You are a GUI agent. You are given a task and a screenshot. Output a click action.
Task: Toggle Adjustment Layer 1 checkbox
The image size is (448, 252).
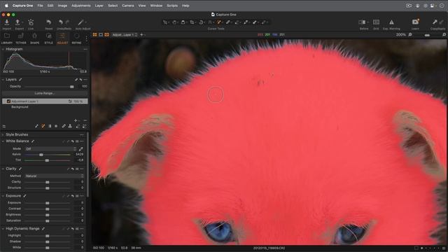[x=8, y=101]
